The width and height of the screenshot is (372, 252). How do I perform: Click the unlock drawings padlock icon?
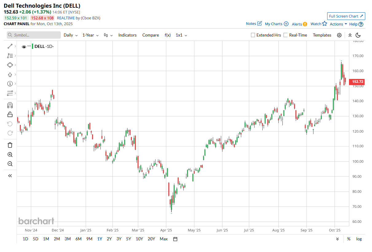(x=10, y=114)
